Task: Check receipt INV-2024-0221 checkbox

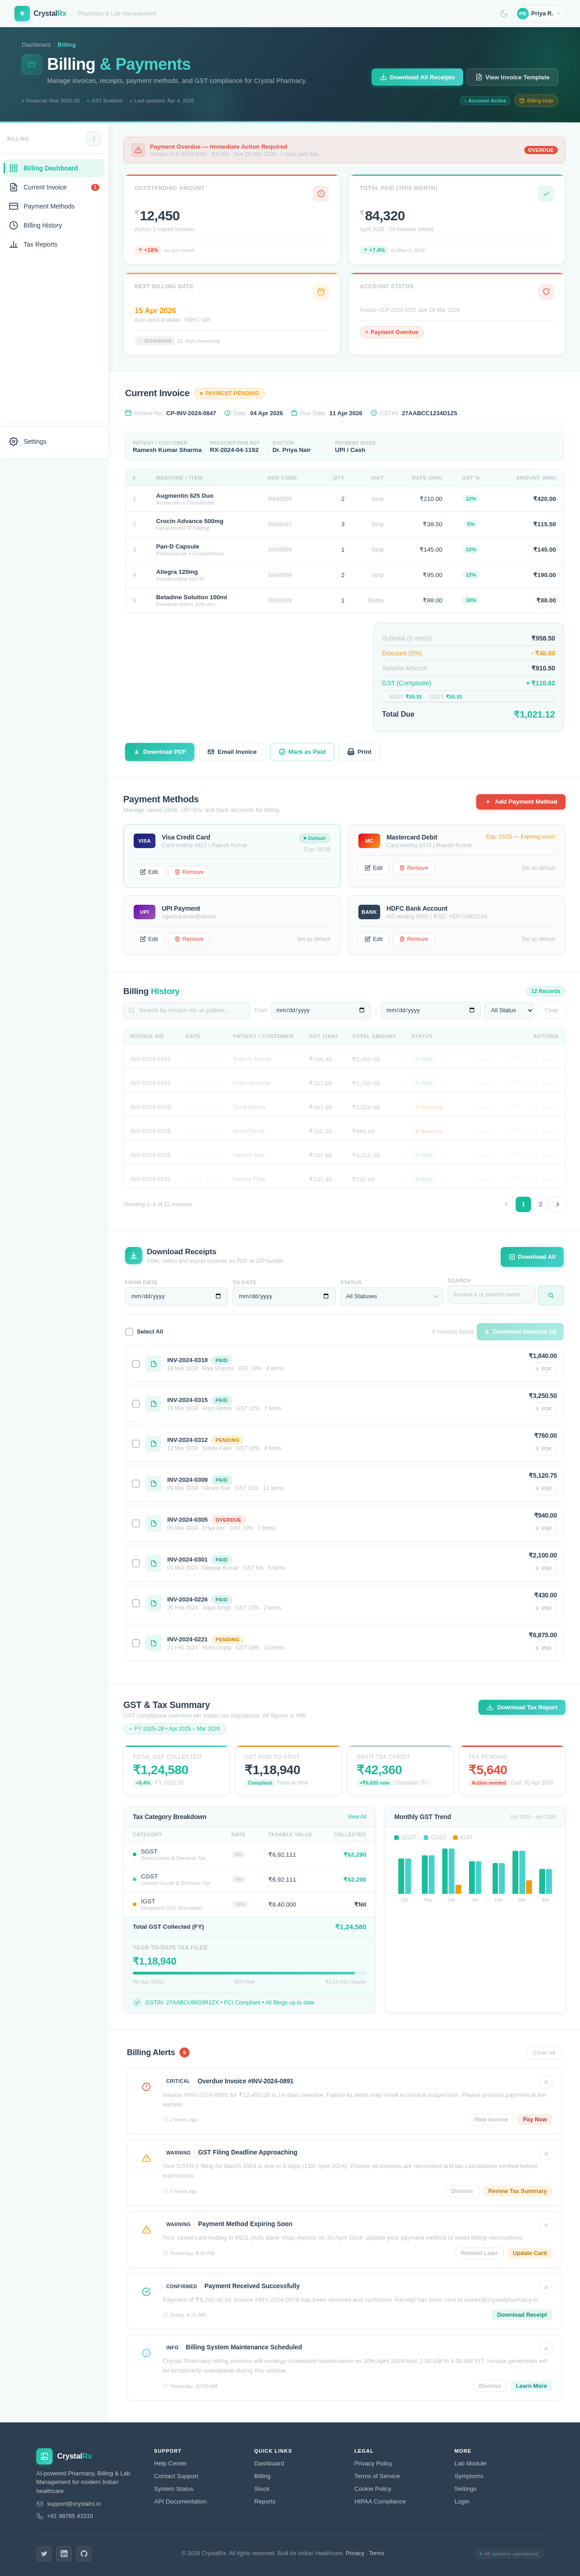Action: tap(136, 1643)
